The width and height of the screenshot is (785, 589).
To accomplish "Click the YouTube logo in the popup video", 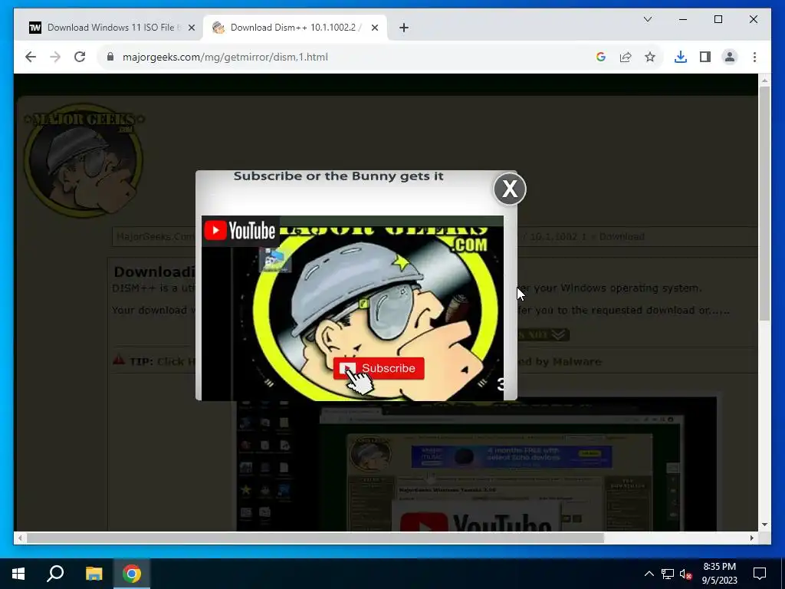I will point(240,231).
